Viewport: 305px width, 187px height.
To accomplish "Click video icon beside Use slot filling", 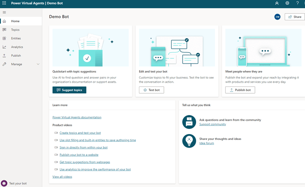I will click(x=56, y=140).
